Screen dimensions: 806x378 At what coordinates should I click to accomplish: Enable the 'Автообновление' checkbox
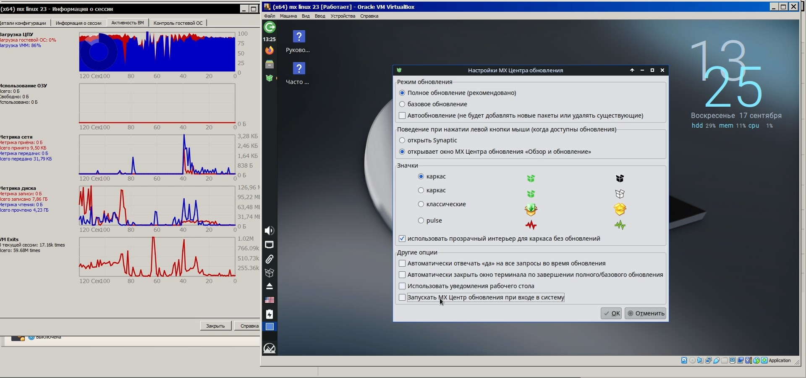pos(402,115)
